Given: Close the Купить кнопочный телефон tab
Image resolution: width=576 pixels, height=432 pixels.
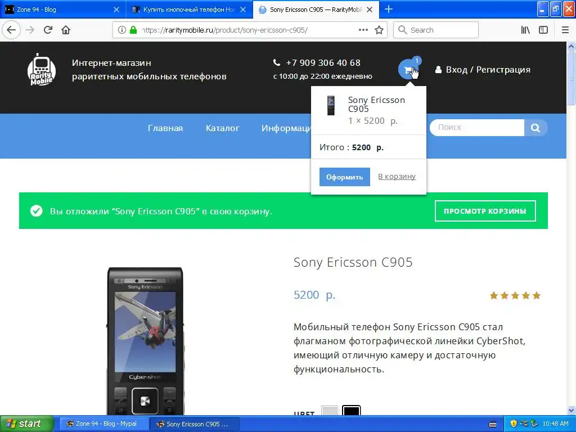Looking at the screenshot, I should tap(243, 9).
